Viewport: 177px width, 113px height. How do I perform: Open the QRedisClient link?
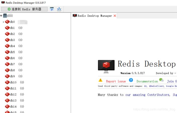(x=157, y=86)
